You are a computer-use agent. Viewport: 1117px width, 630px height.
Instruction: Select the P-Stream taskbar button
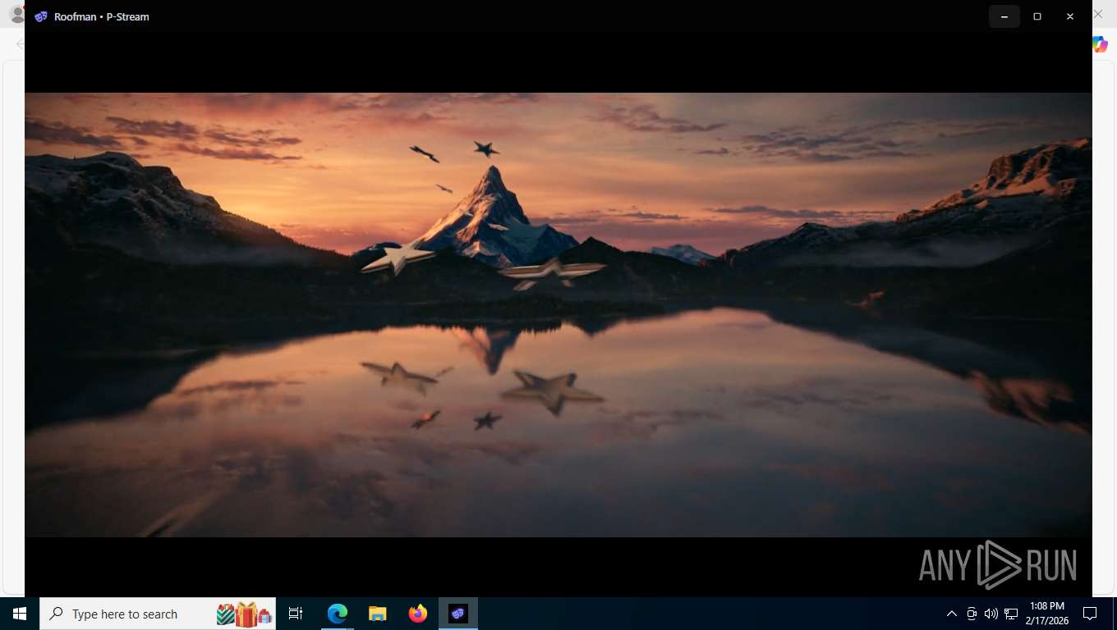pyautogui.click(x=457, y=614)
